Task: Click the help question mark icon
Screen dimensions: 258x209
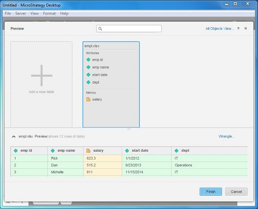Action: pyautogui.click(x=238, y=28)
